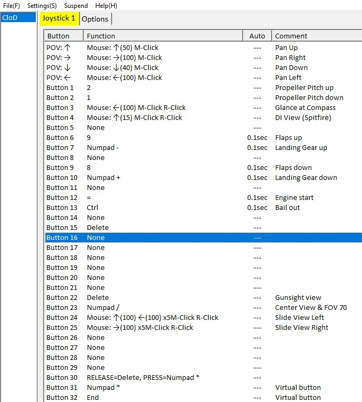Select the Button 24 row
Image resolution: width=362 pixels, height=402 pixels.
(204, 318)
